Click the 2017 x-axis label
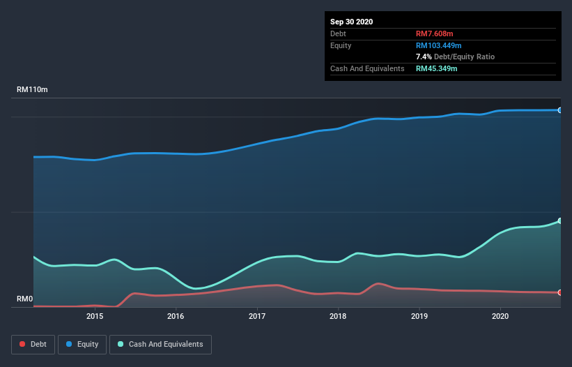Viewport: 572px width, 367px height. 257,316
